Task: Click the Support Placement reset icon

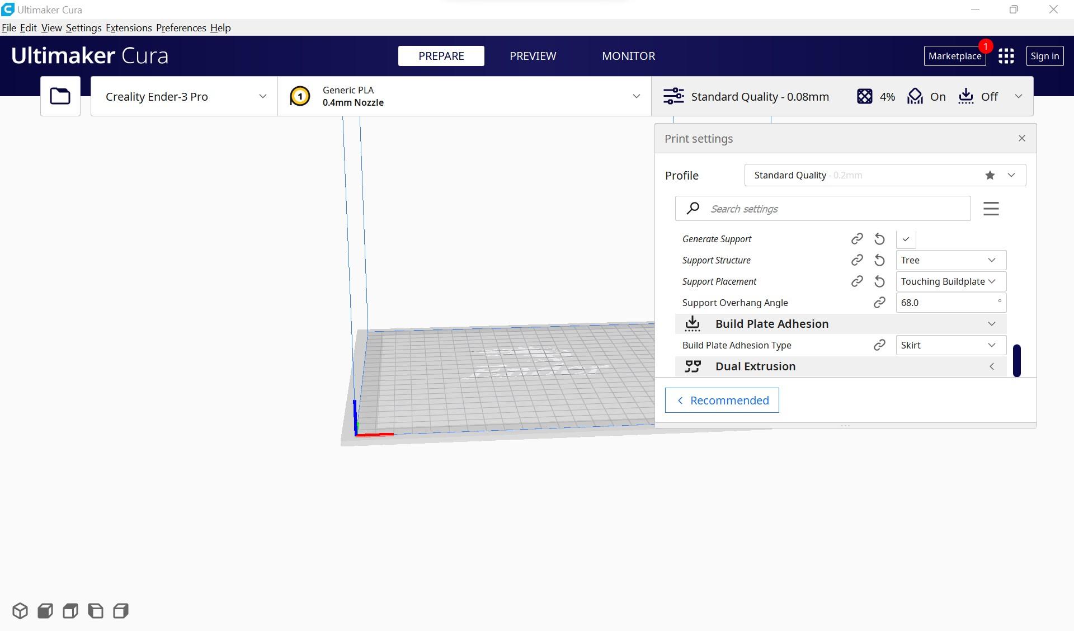Action: coord(879,281)
